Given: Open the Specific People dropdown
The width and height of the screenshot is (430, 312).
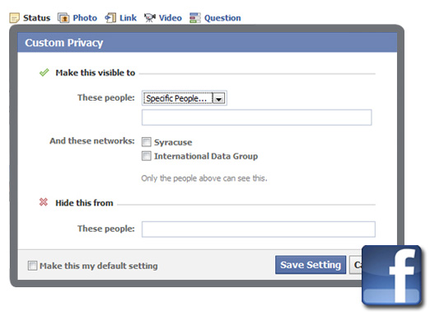Looking at the screenshot, I should 185,98.
